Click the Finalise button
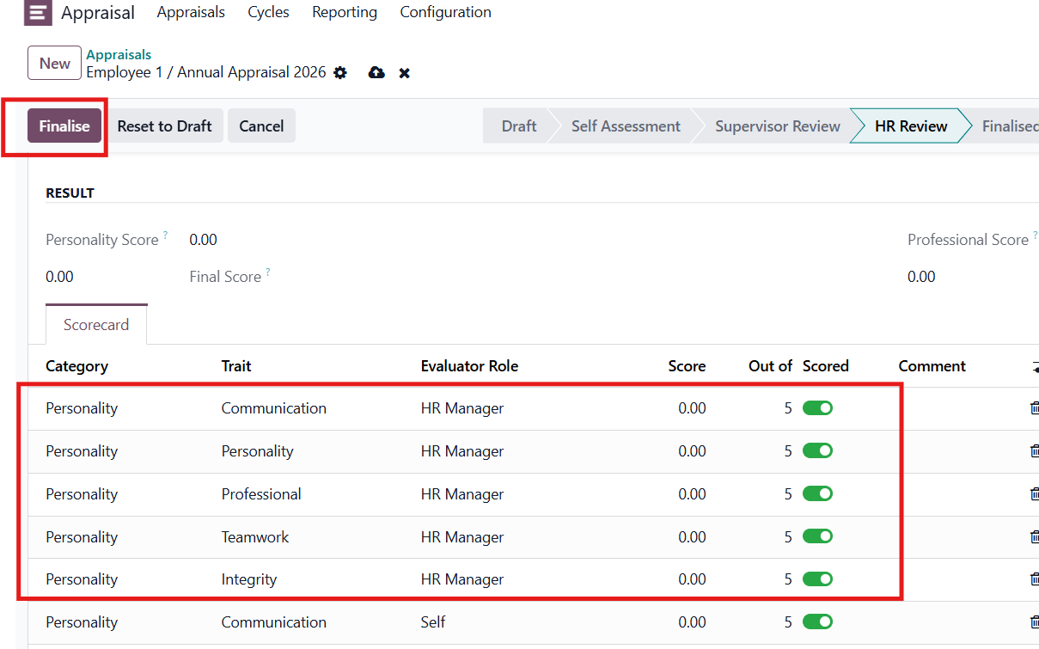 64,126
